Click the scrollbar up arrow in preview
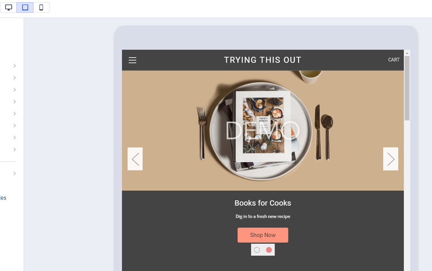The height and width of the screenshot is (271, 432). (x=407, y=53)
